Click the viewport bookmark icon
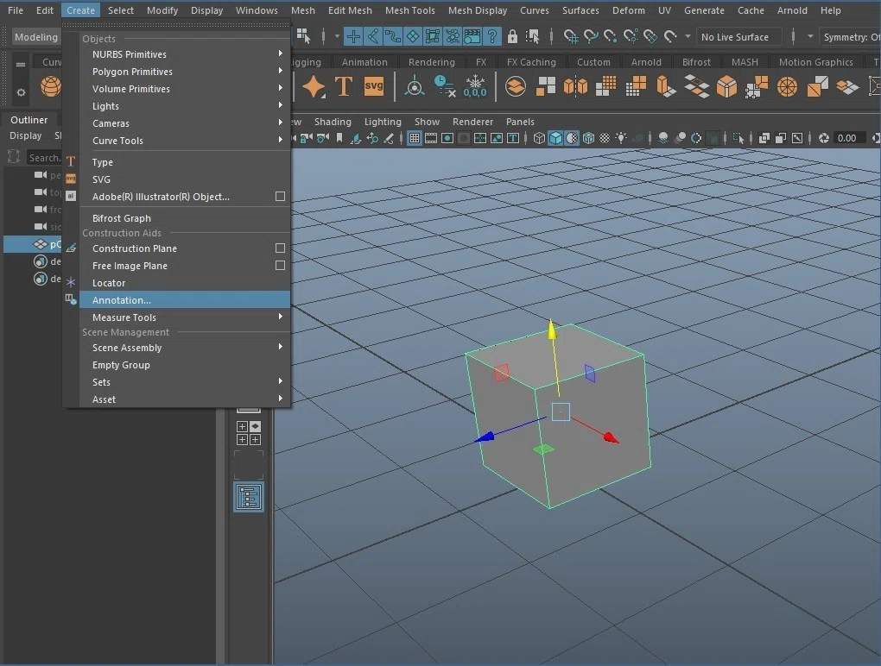Screen dimensions: 881x666 [x=339, y=138]
